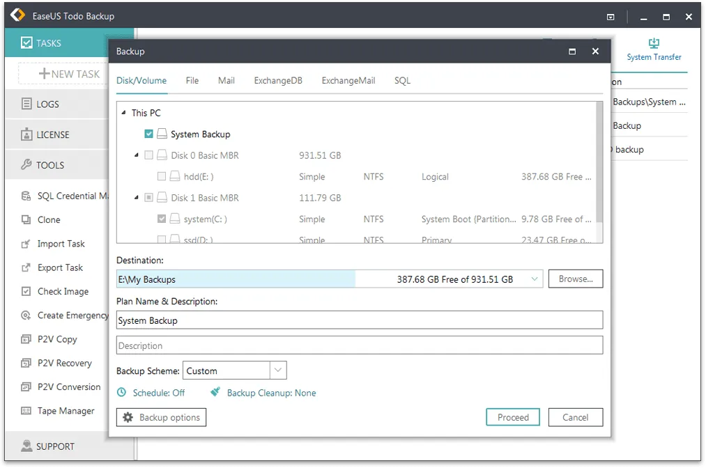Viewport: 706px width, 468px height.
Task: Click the Browse... button
Action: click(x=575, y=279)
